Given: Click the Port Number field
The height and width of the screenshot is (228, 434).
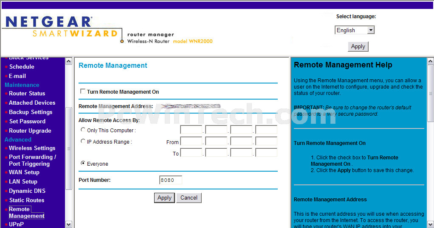Looking at the screenshot, I should tap(171, 180).
